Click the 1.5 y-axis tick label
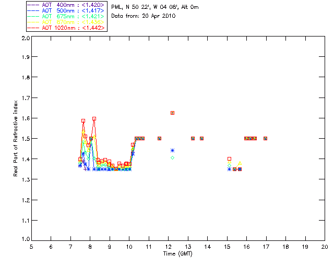The image size is (334, 267). 26,139
